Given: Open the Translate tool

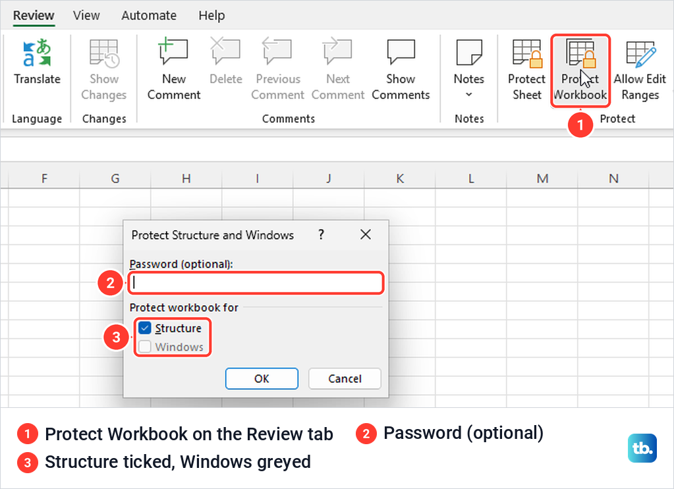Looking at the screenshot, I should 37,63.
